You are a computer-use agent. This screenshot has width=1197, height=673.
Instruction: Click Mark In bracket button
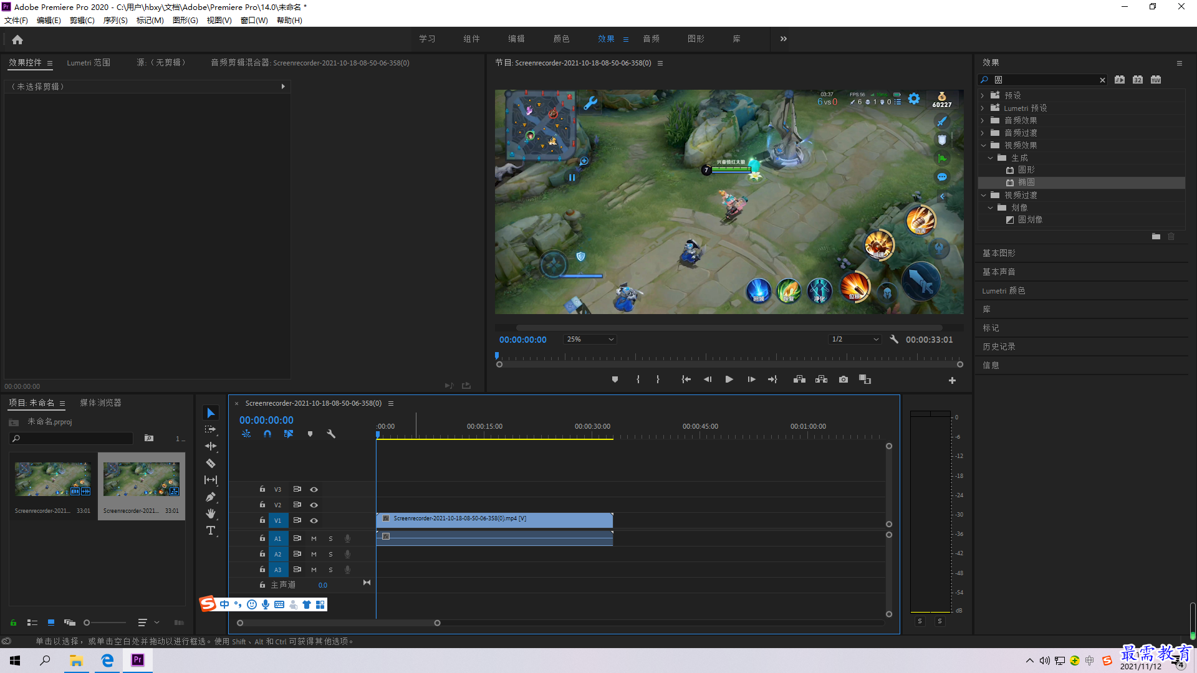click(x=638, y=379)
